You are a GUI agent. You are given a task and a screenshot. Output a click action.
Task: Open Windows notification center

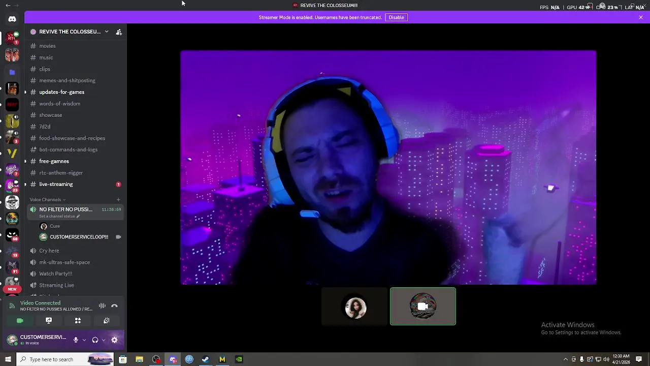point(639,359)
